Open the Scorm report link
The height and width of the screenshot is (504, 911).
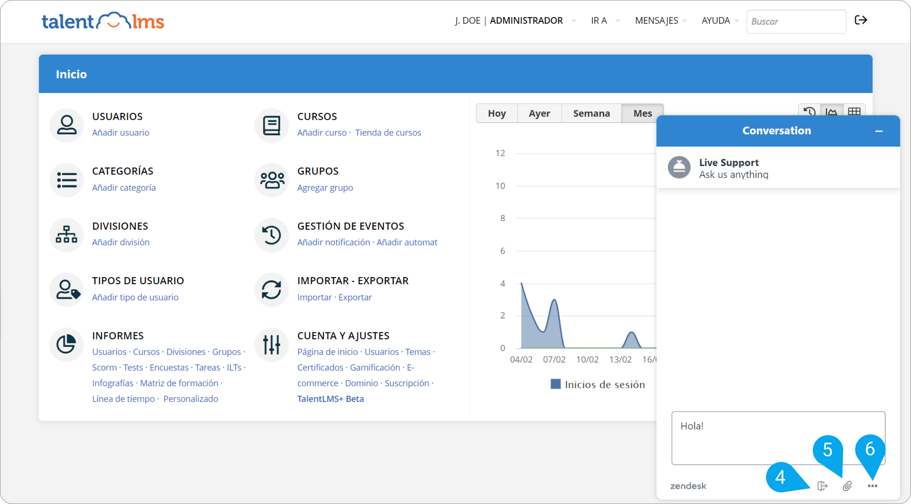coord(104,367)
